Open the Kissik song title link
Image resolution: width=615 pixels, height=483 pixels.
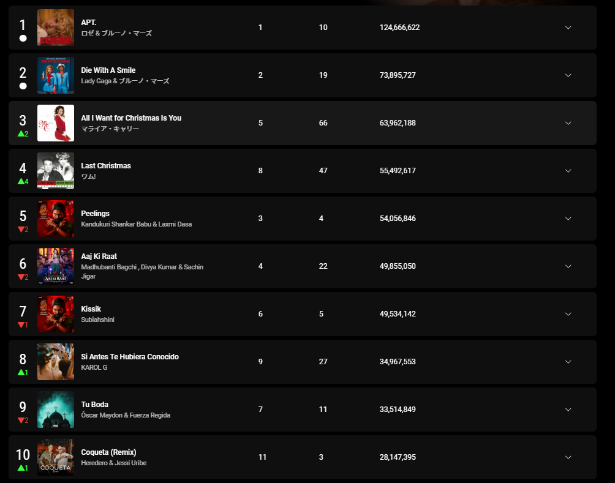[x=91, y=309]
